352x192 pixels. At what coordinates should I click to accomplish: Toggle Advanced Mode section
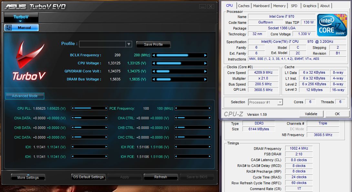click(x=25, y=96)
